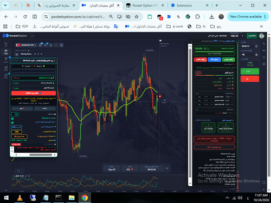Collapse the analysis panel with minus button
Viewport: 271px width, 203px height.
point(191,42)
